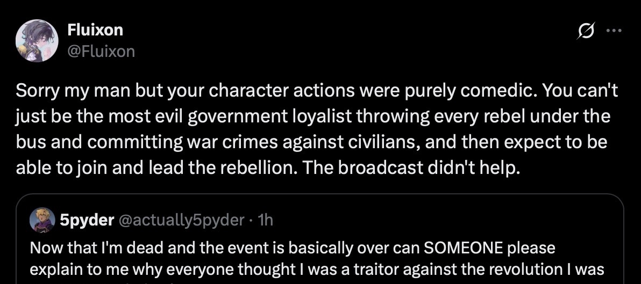
Task: Open Fluixon's profile picture
Action: (x=37, y=40)
